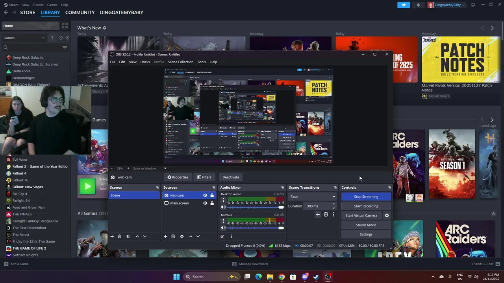Zoom out preview with minus button
This screenshot has height=283, width=504.
click(x=112, y=169)
